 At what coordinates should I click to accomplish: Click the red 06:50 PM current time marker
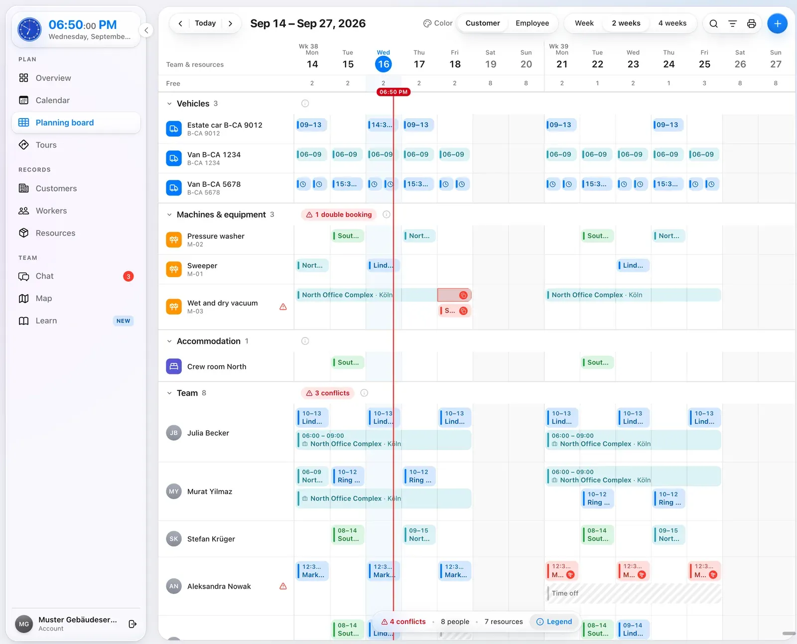point(394,92)
